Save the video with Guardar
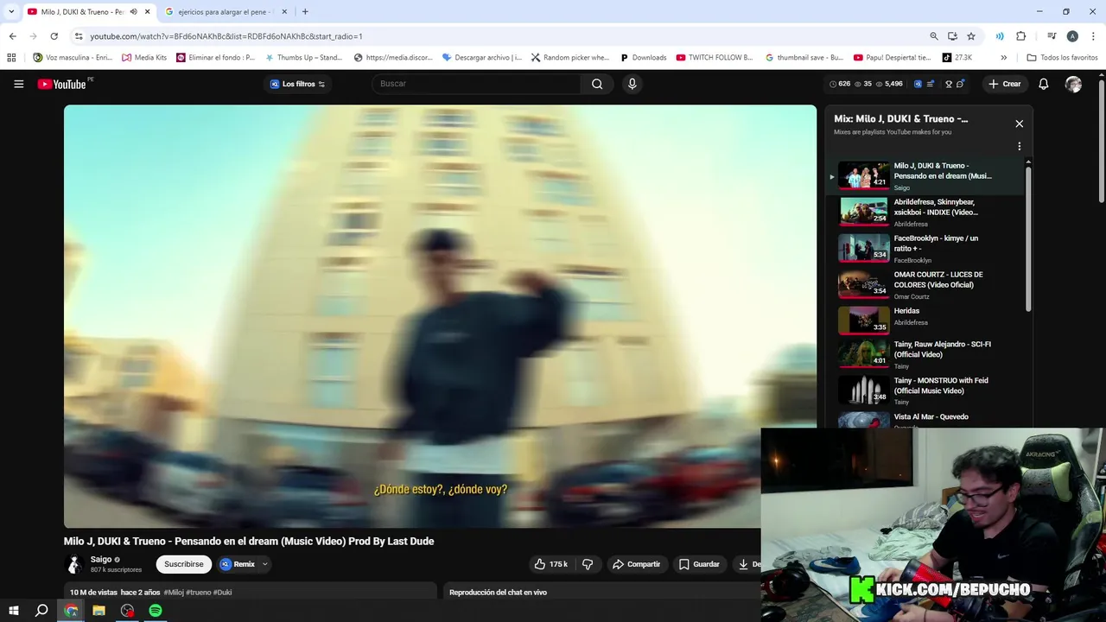The width and height of the screenshot is (1106, 622). point(699,564)
